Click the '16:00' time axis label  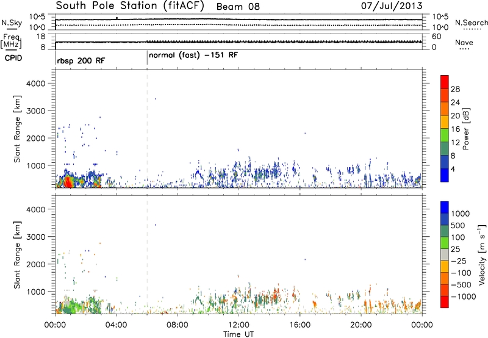[300, 325]
